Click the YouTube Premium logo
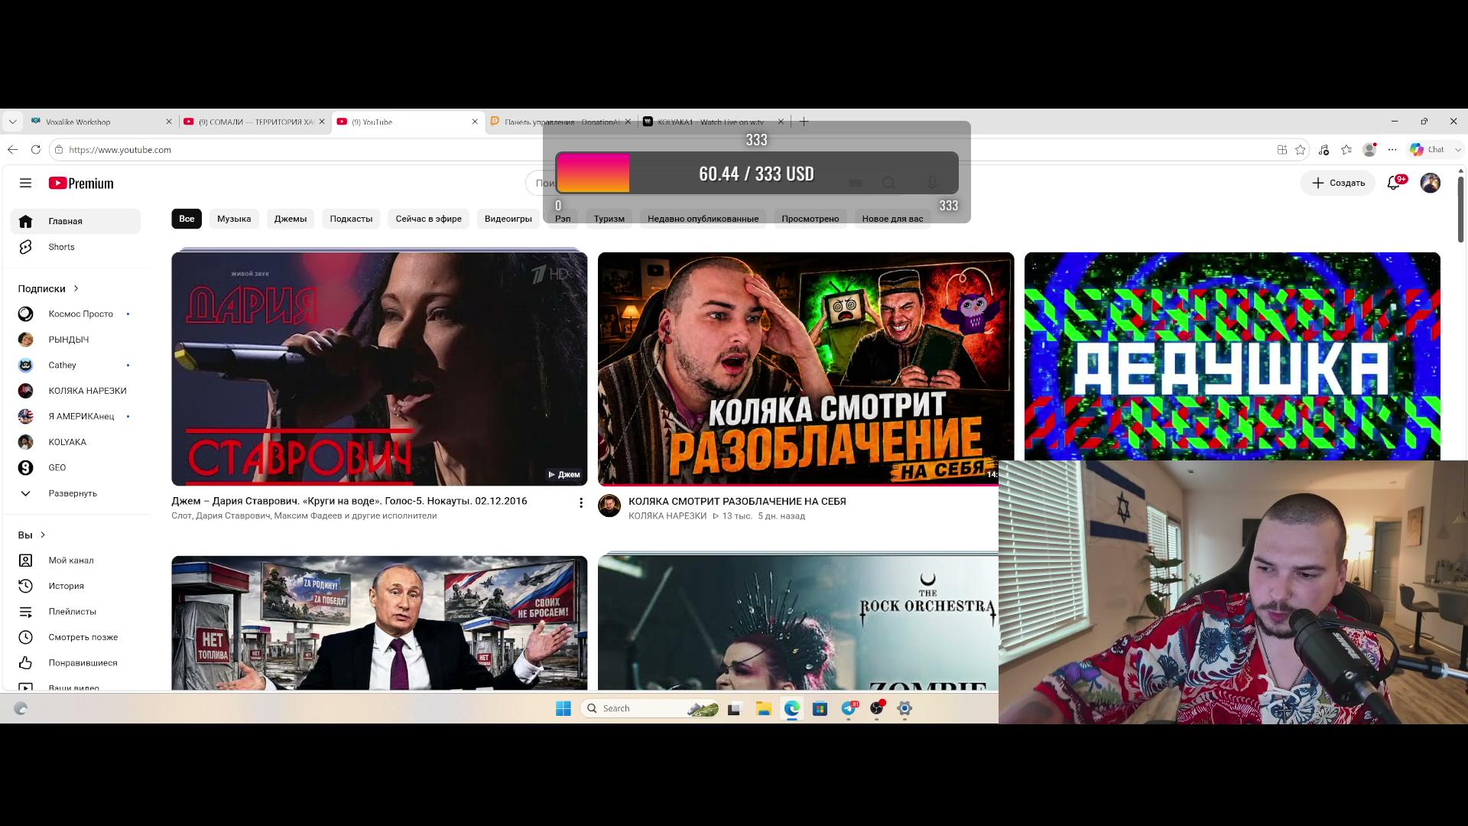Image resolution: width=1468 pixels, height=826 pixels. coord(81,184)
